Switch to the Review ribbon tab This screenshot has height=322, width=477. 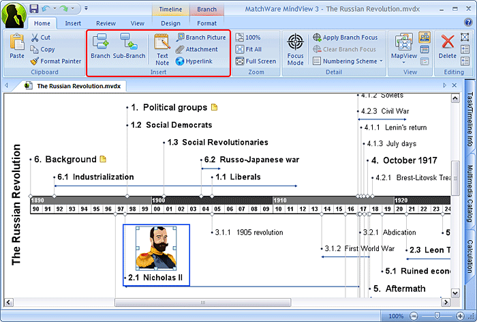pos(106,23)
